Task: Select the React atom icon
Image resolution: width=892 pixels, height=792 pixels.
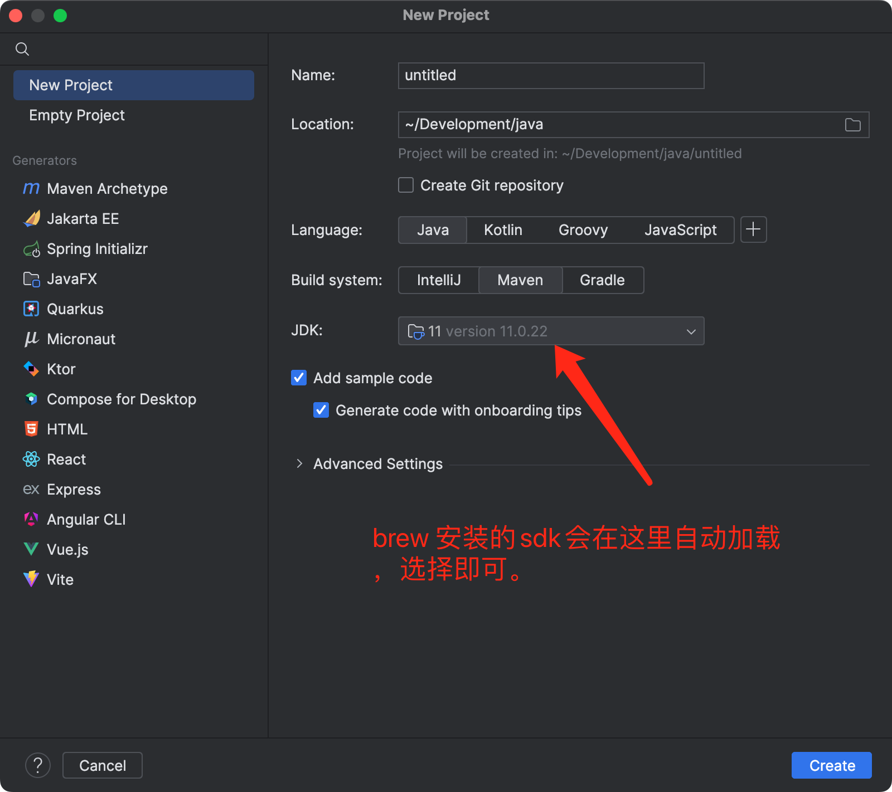Action: tap(31, 459)
